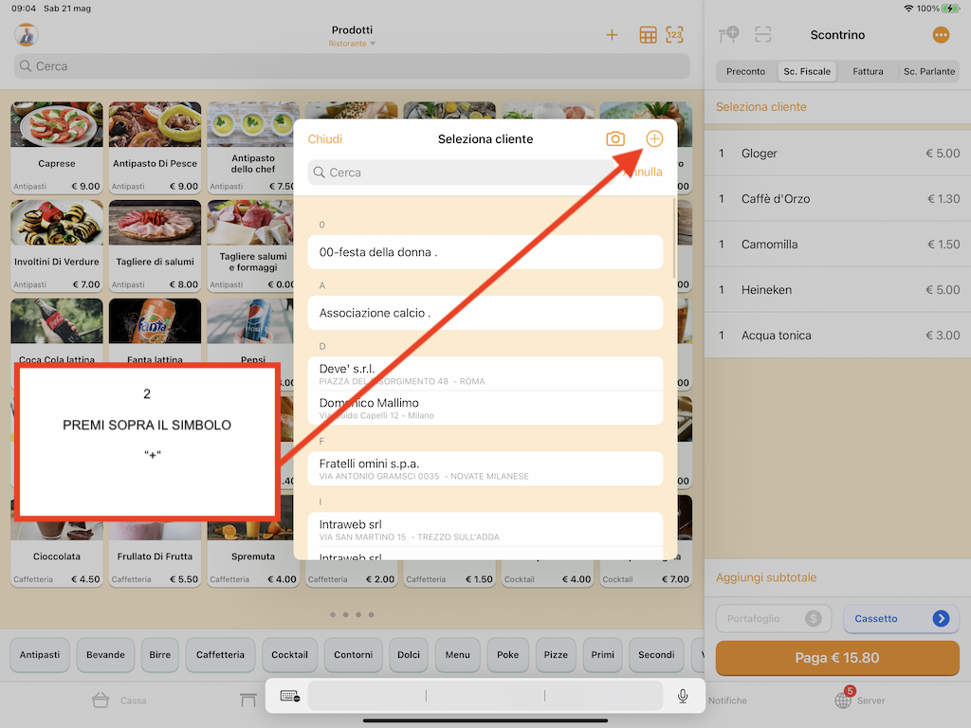The height and width of the screenshot is (728, 971).
Task: Select the Camomilla receipt row
Action: [837, 245]
